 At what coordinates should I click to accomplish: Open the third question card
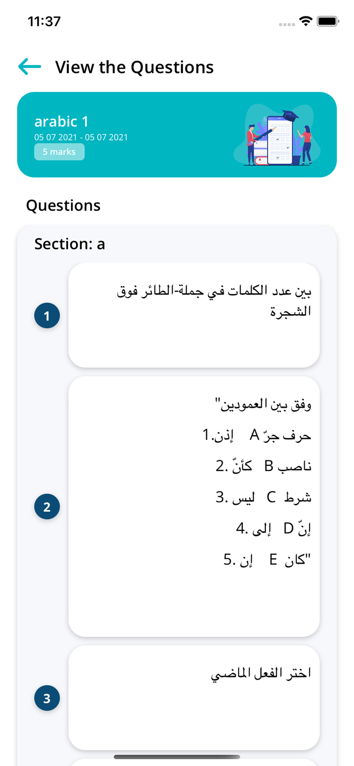[194, 698]
